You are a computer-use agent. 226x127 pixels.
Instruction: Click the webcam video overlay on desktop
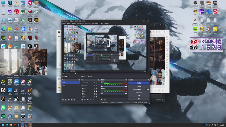[x=23, y=62]
